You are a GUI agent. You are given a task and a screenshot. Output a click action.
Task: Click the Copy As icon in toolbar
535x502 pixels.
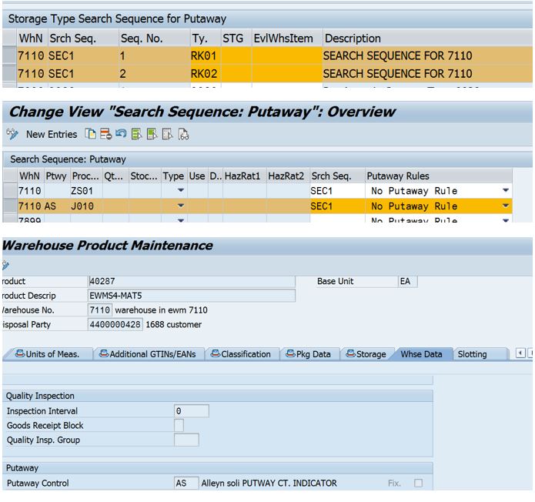tap(91, 134)
